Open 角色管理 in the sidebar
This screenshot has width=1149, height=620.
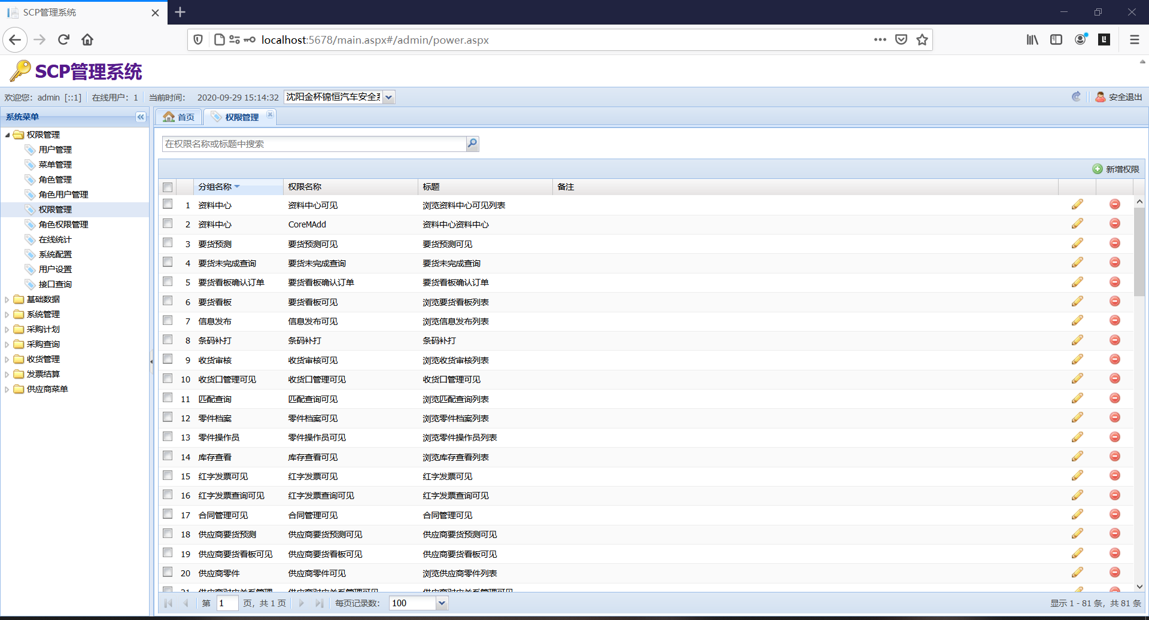click(x=55, y=180)
